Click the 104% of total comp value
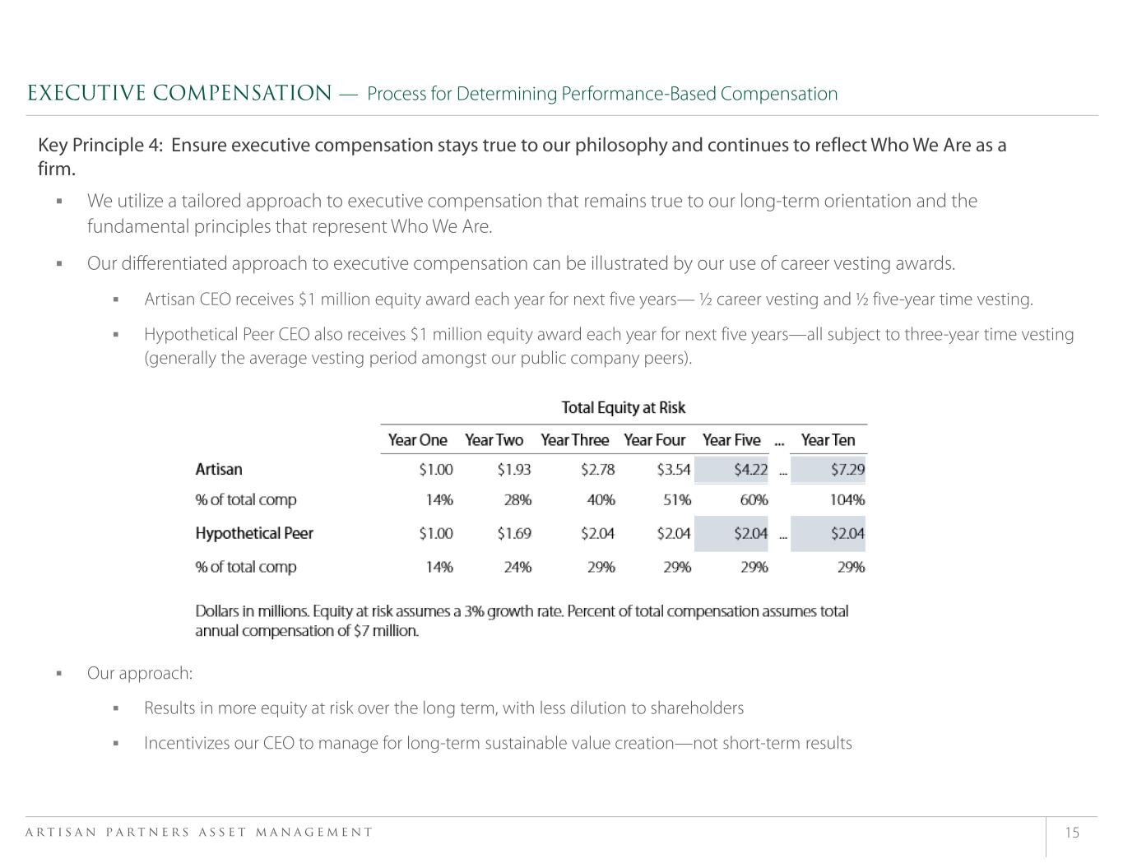Screen dimensions: 1123x868 [x=847, y=500]
